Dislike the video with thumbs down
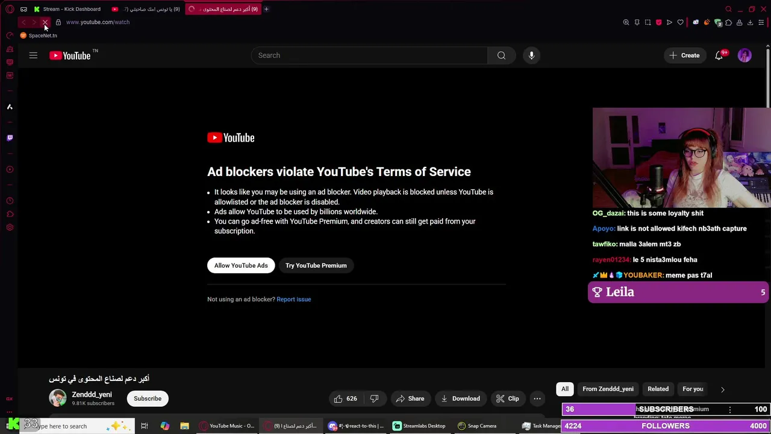 pos(374,398)
